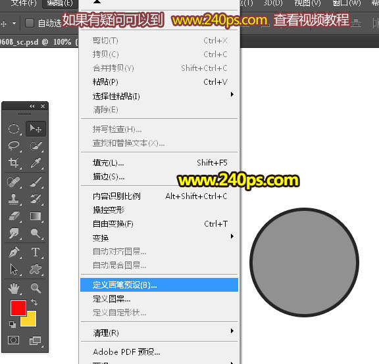This screenshot has width=379, height=364.
Task: Select the Spot Healing Brush tool
Action: 14,182
